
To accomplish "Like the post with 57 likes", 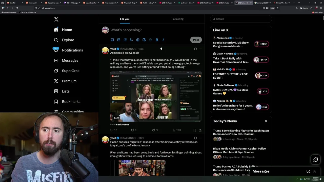I will [x=155, y=130].
